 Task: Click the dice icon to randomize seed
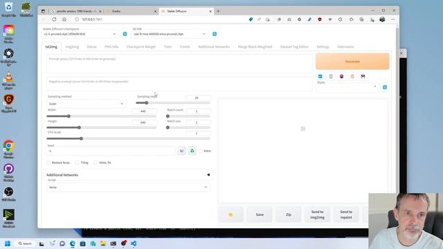(x=181, y=151)
